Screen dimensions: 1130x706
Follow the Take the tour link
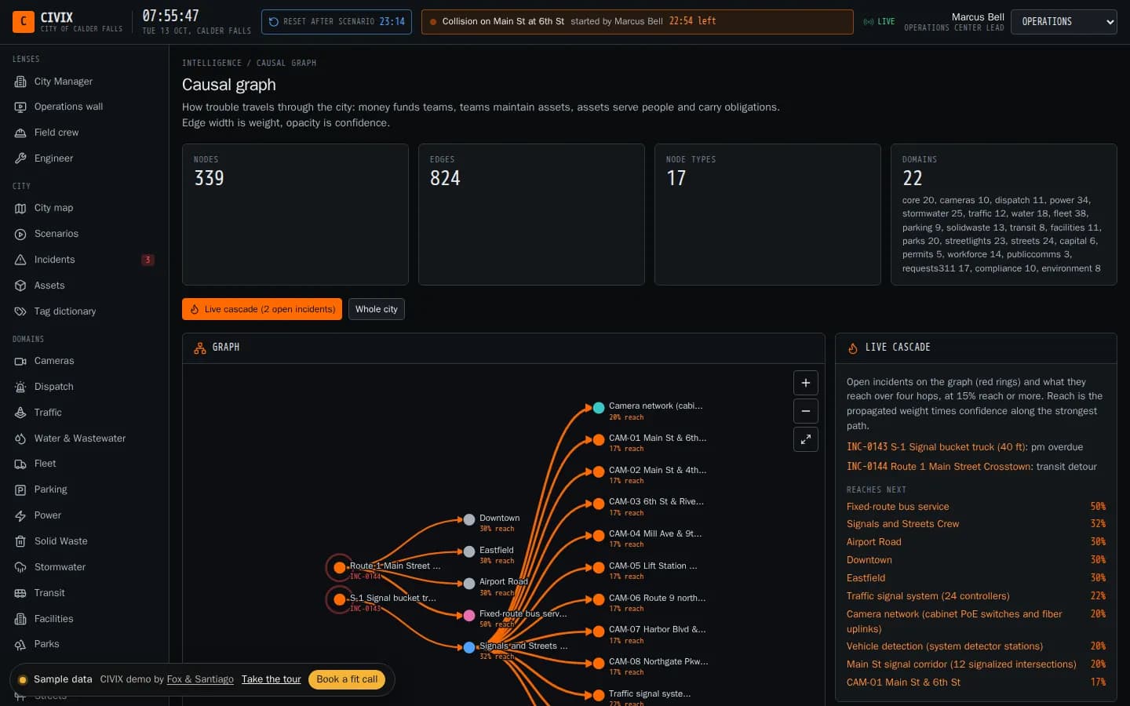tap(272, 679)
